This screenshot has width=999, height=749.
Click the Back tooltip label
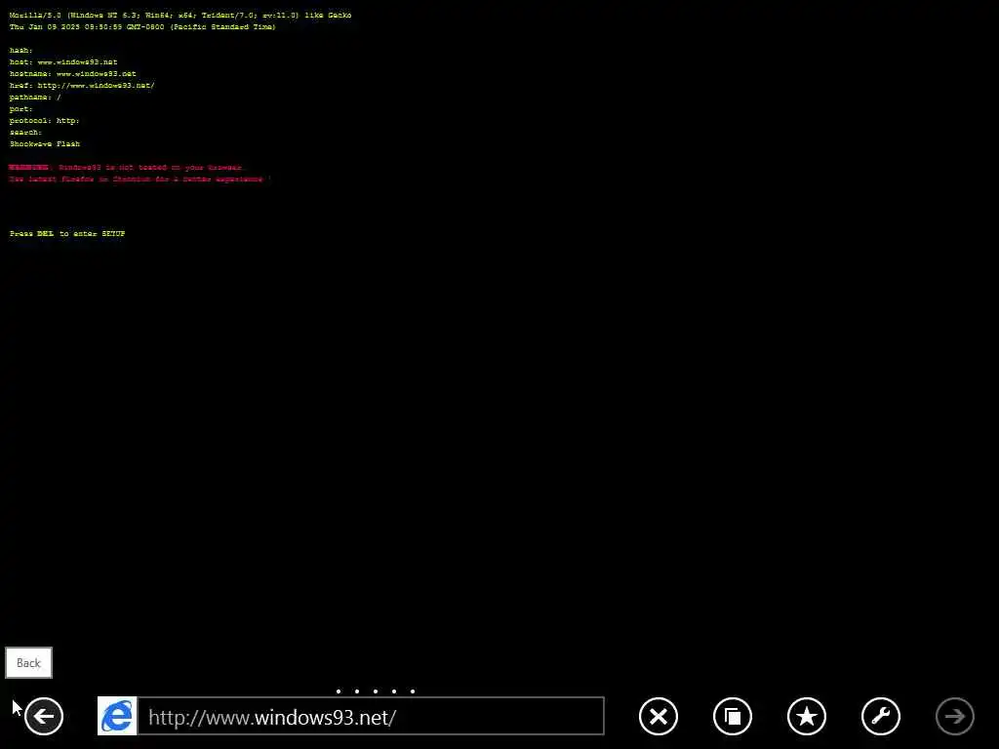(28, 663)
